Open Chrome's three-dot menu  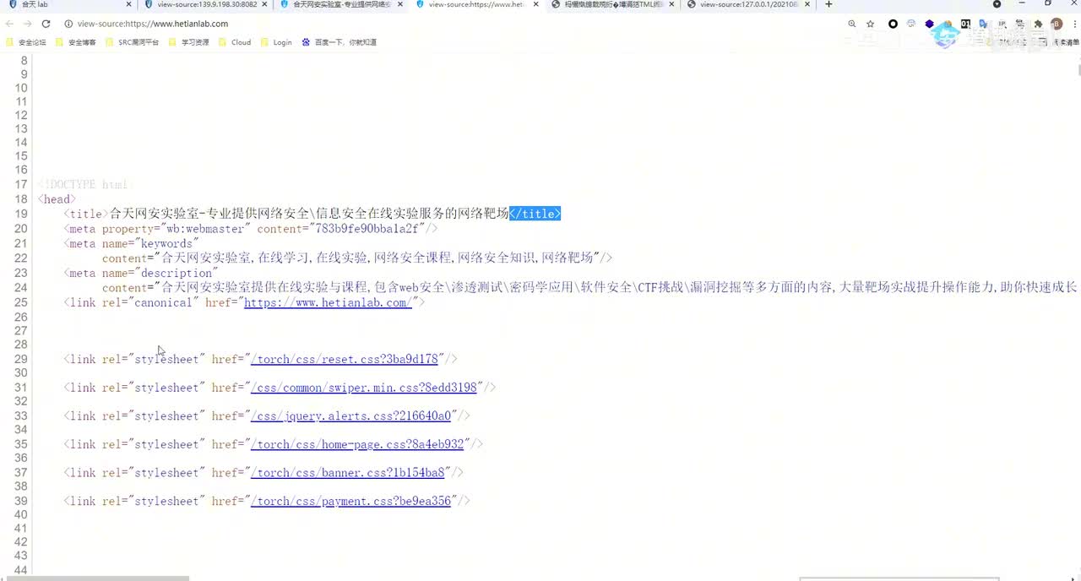(1073, 24)
